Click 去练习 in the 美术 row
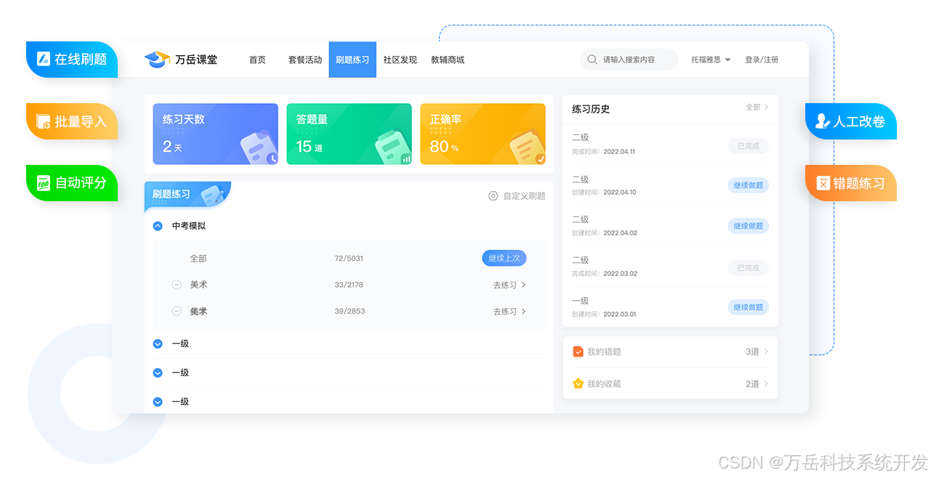 [x=504, y=285]
